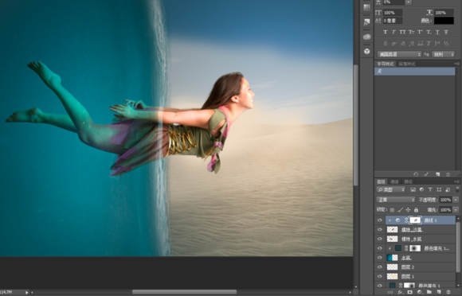Toggle Faux Bold in the Character panel
462x296 pixels.
click(385, 32)
